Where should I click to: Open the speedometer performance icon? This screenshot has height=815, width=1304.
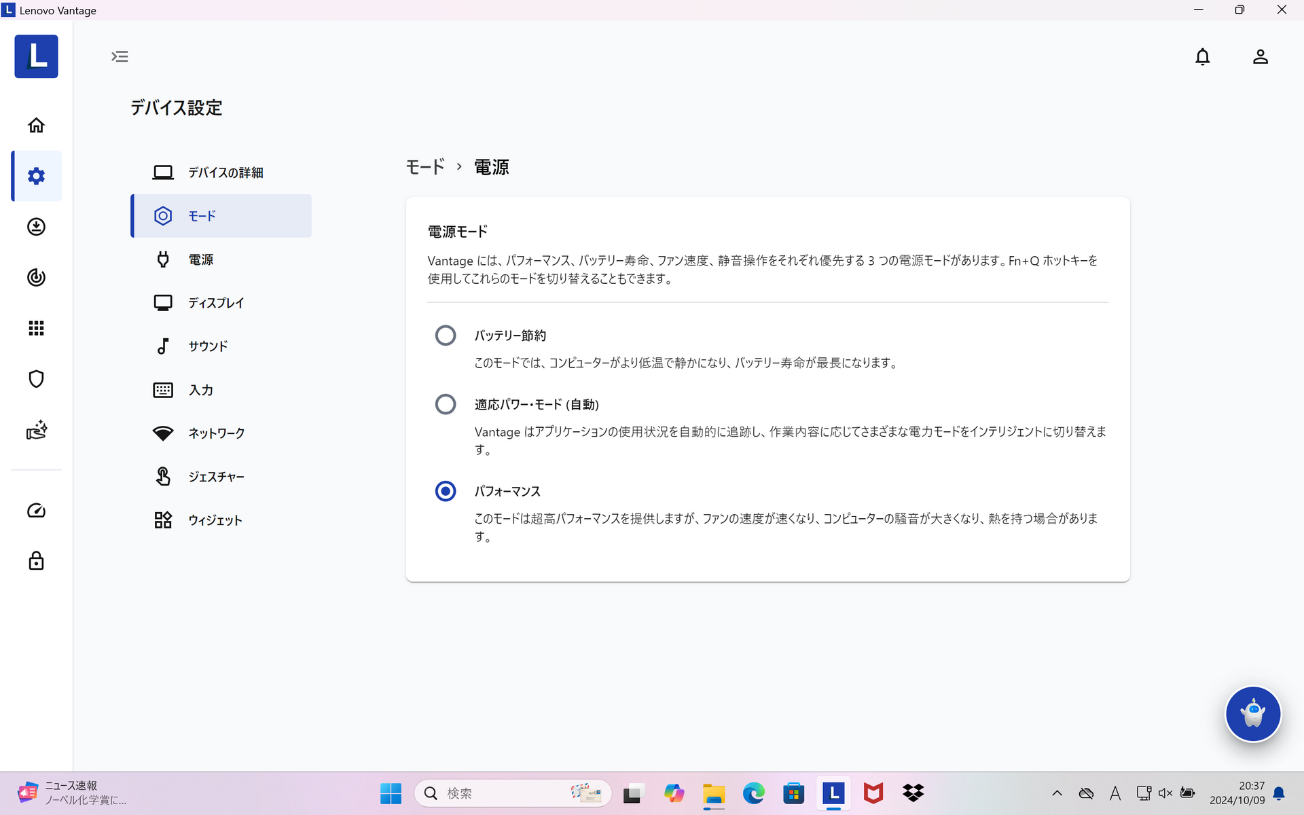pyautogui.click(x=36, y=511)
